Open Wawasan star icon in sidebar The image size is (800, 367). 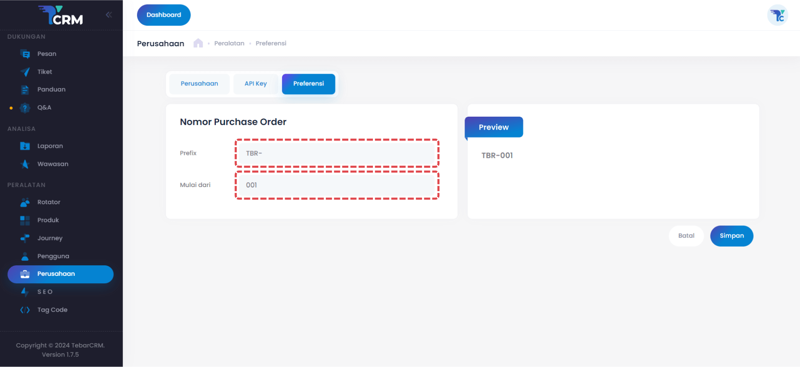point(25,164)
